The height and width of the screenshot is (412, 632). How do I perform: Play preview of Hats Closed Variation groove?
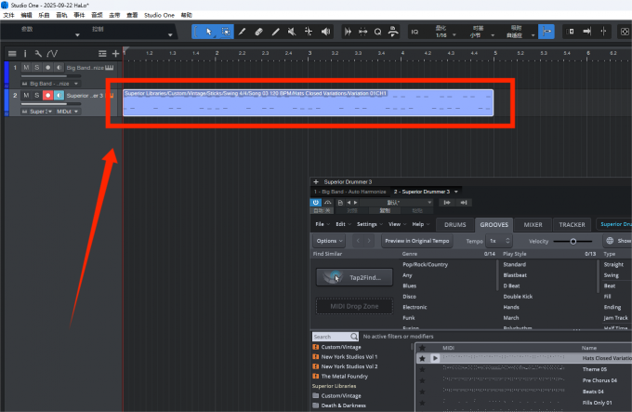[434, 358]
